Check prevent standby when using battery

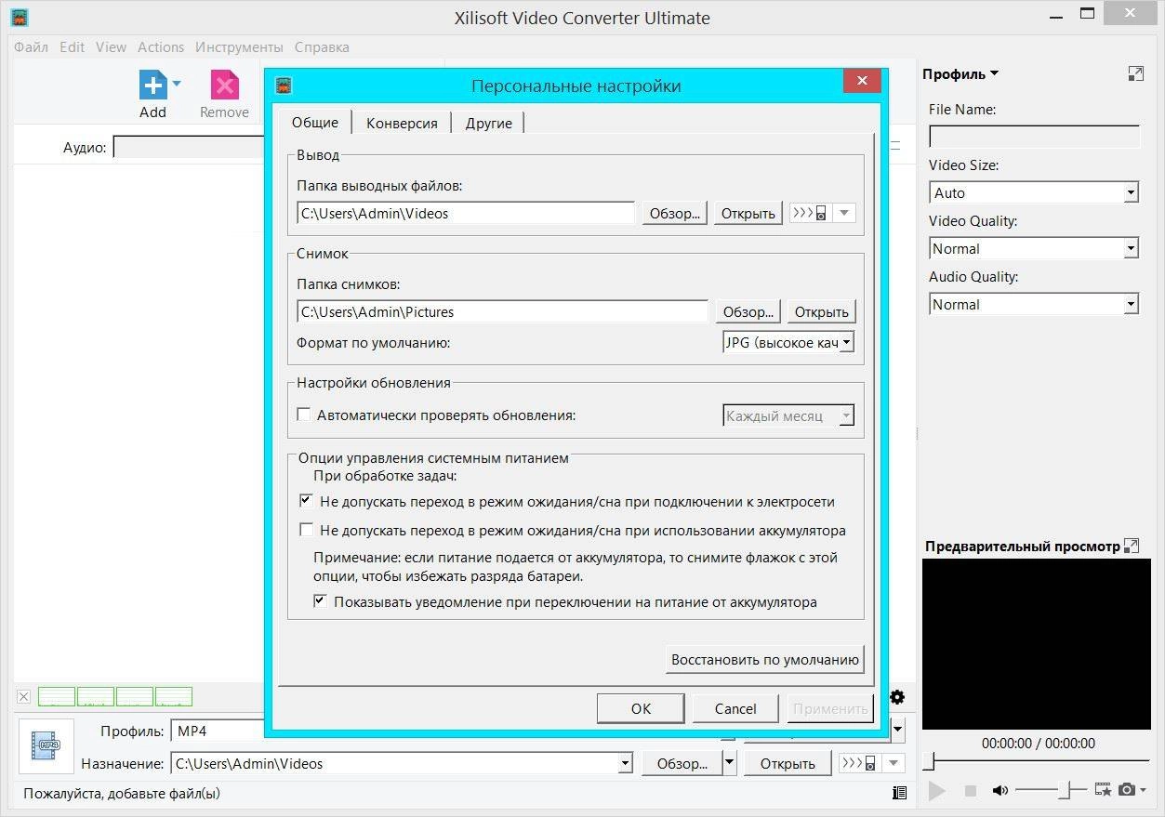coord(305,530)
